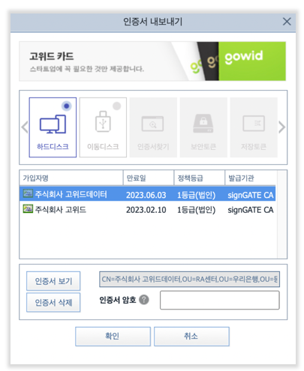Open the 인증서 암호 help question icon

pyautogui.click(x=144, y=299)
